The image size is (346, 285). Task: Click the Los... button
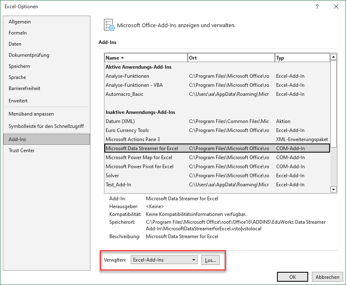pyautogui.click(x=210, y=260)
